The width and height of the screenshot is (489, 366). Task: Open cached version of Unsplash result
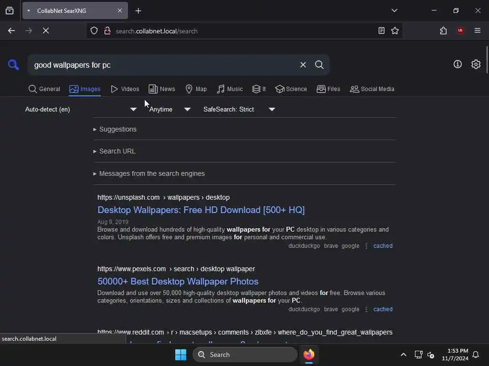click(383, 246)
